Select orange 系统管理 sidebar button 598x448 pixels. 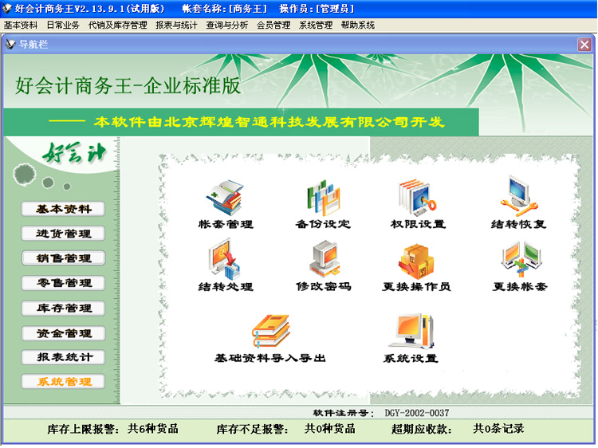63,381
